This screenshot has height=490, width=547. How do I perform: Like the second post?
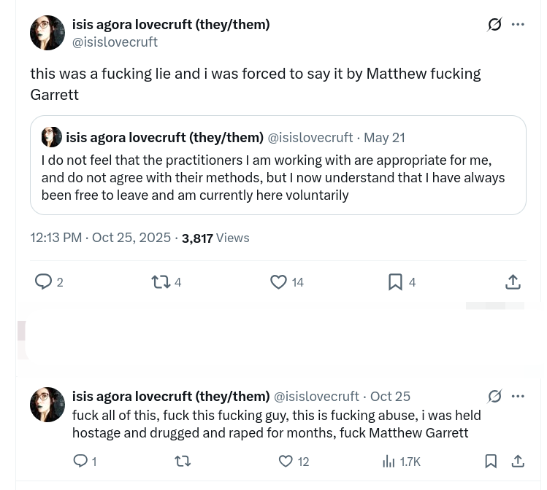pyautogui.click(x=286, y=461)
